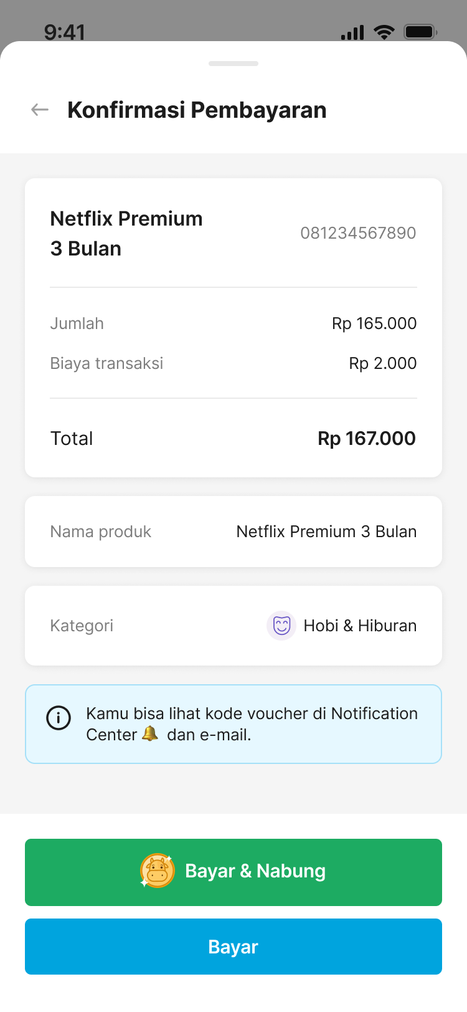This screenshot has width=467, height=1012.
Task: Tap the piggy coin icon
Action: (158, 871)
